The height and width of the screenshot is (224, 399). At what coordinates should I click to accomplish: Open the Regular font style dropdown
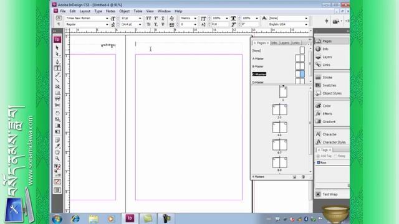tap(107, 24)
